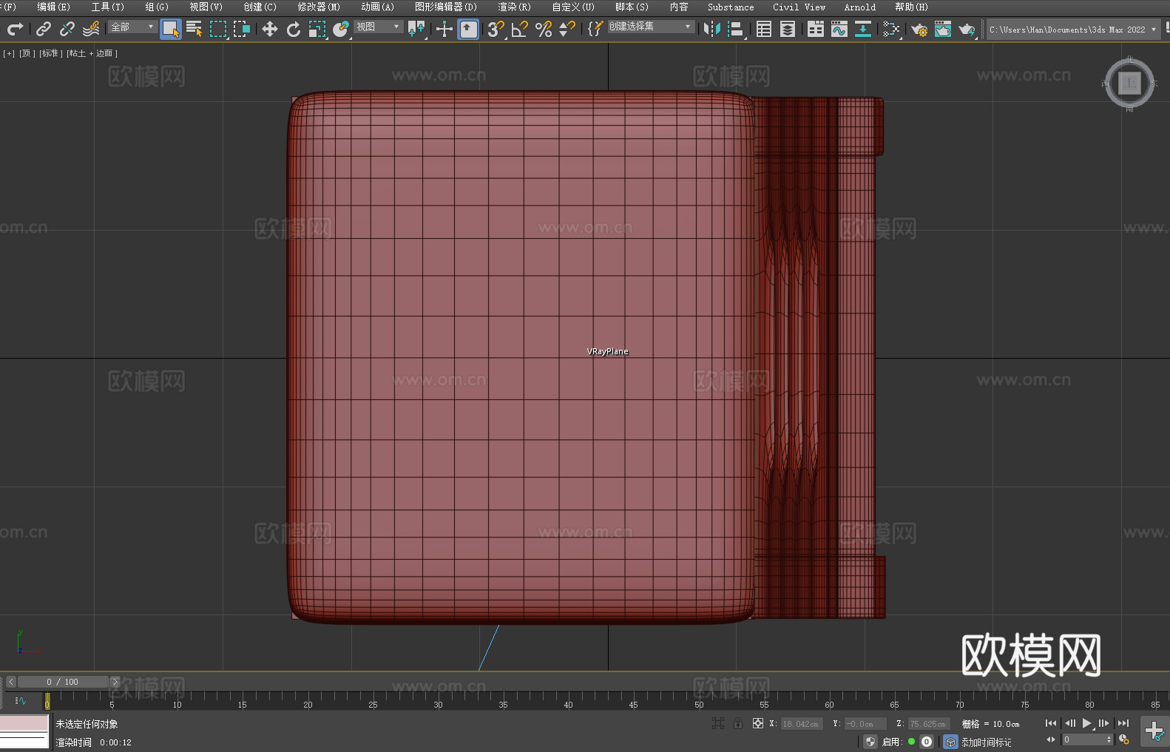
Task: Click the Mirror tool icon
Action: coord(712,29)
